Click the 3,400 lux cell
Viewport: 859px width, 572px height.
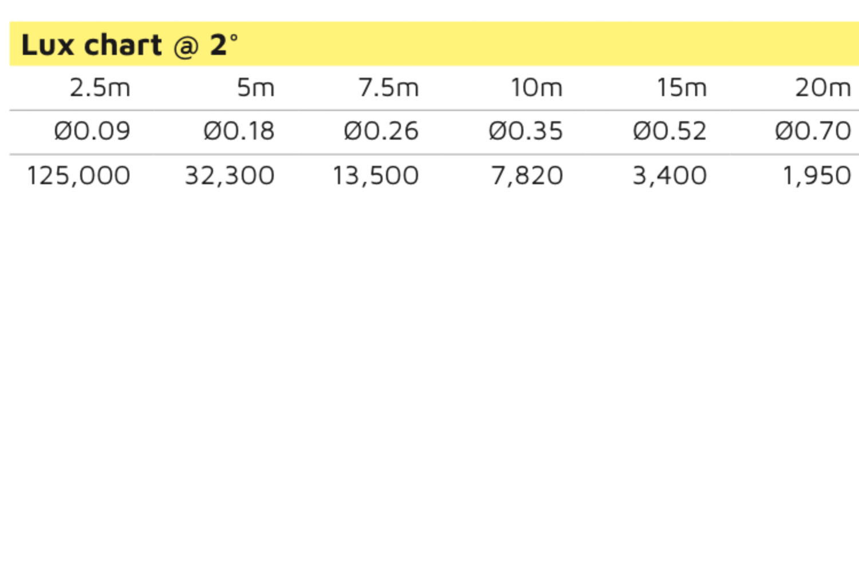tap(669, 176)
